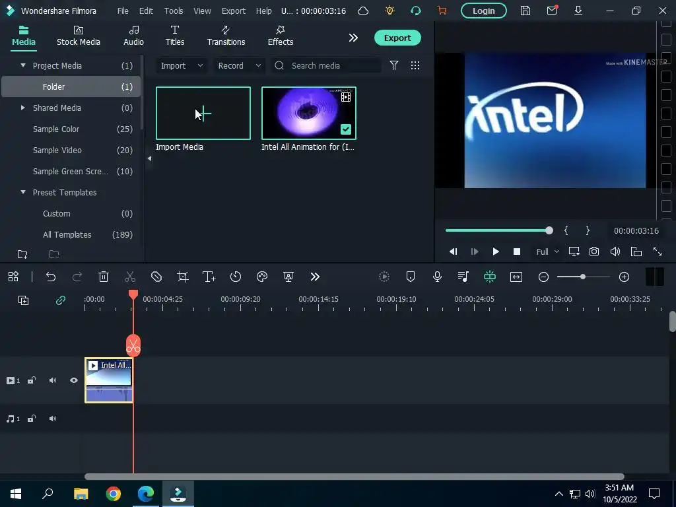Select the Intel All Animation media thumbnail

309,114
